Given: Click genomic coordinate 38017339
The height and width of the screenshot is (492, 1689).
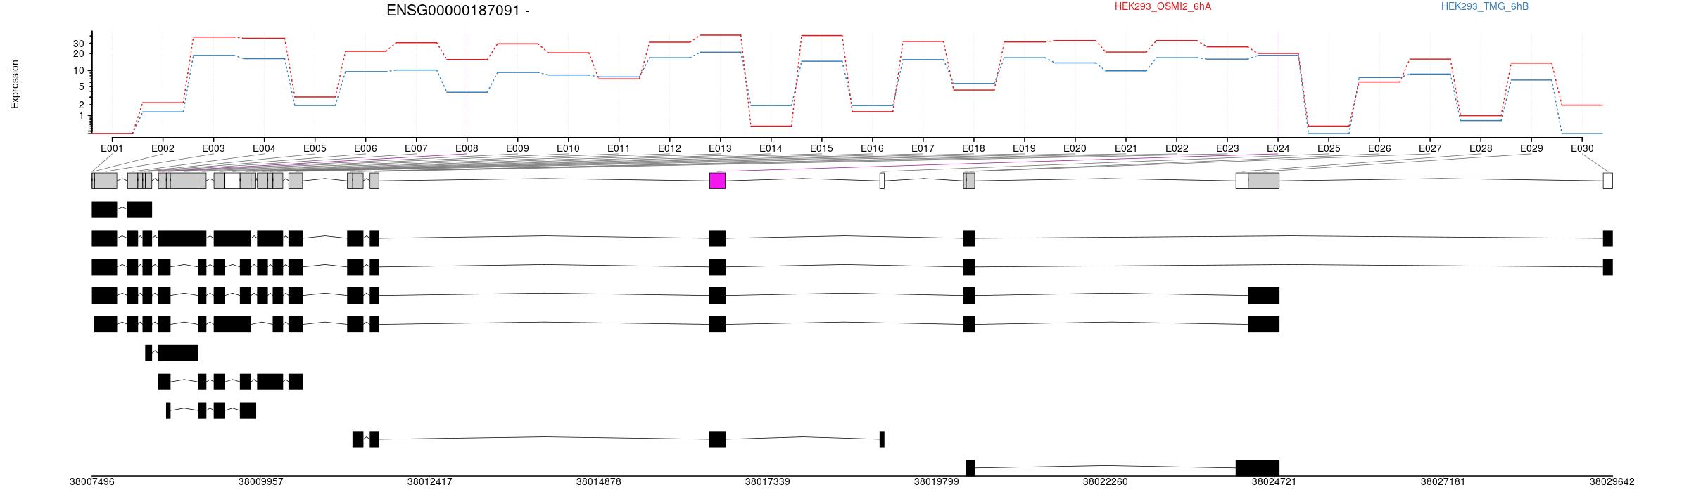Looking at the screenshot, I should tap(768, 481).
